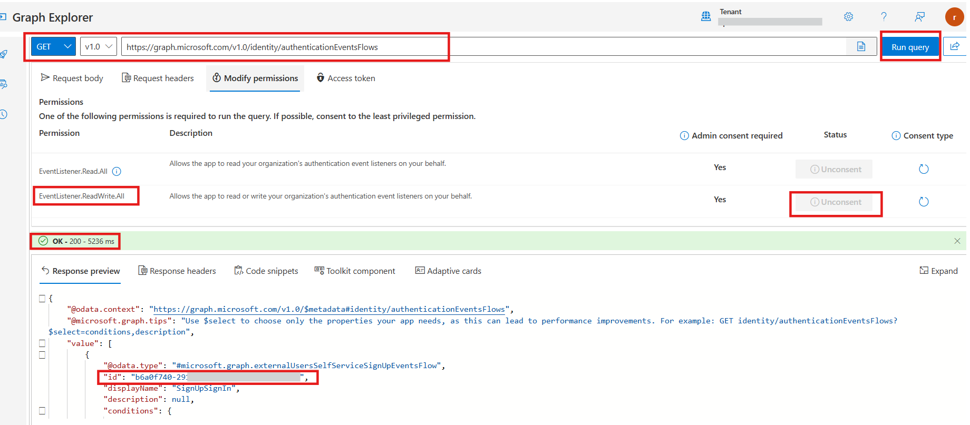Image resolution: width=970 pixels, height=425 pixels.
Task: Collapse the root JSON object
Action: coord(42,299)
